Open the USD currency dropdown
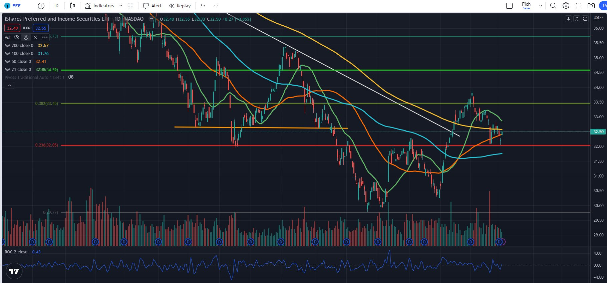 [x=598, y=18]
